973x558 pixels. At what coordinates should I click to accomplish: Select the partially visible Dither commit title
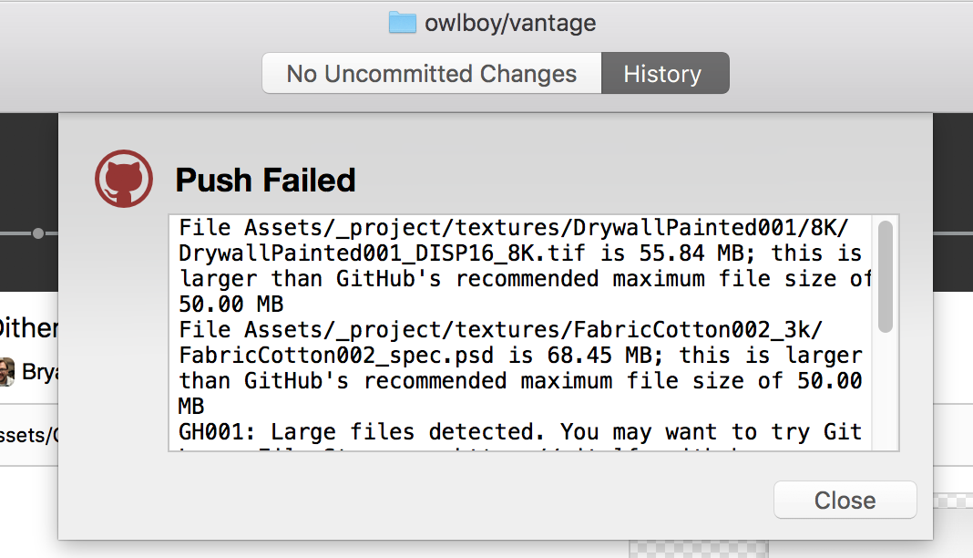tap(29, 327)
